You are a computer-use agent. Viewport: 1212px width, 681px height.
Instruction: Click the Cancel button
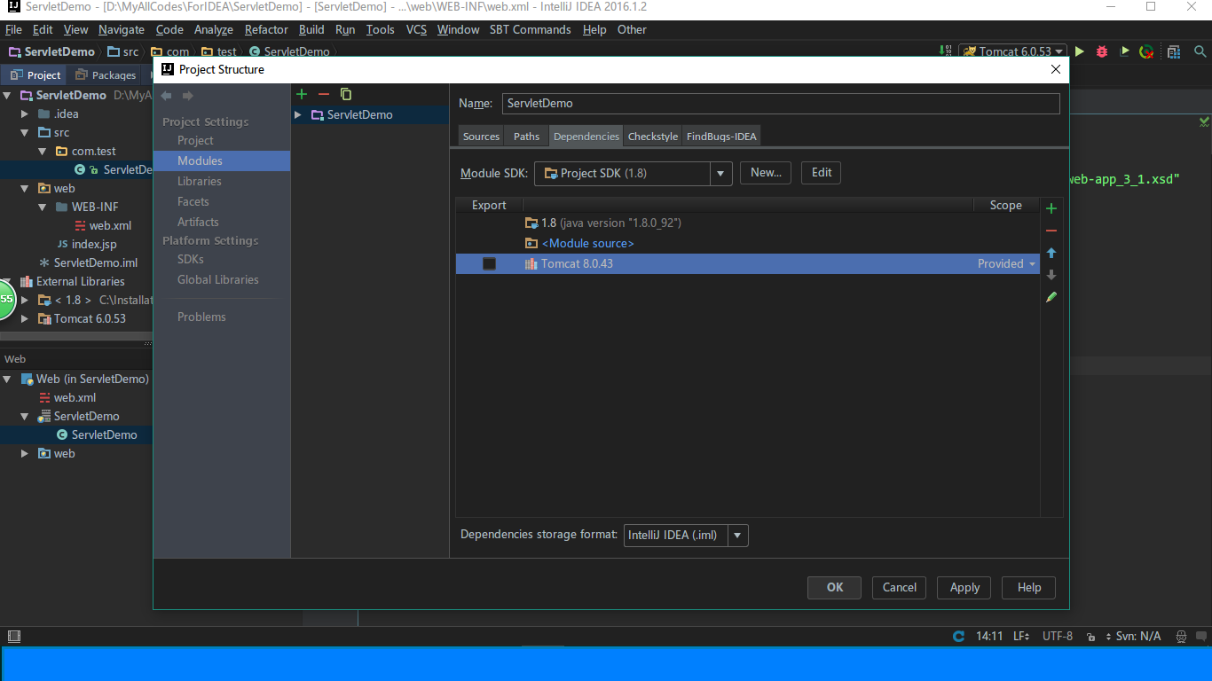[x=900, y=587]
